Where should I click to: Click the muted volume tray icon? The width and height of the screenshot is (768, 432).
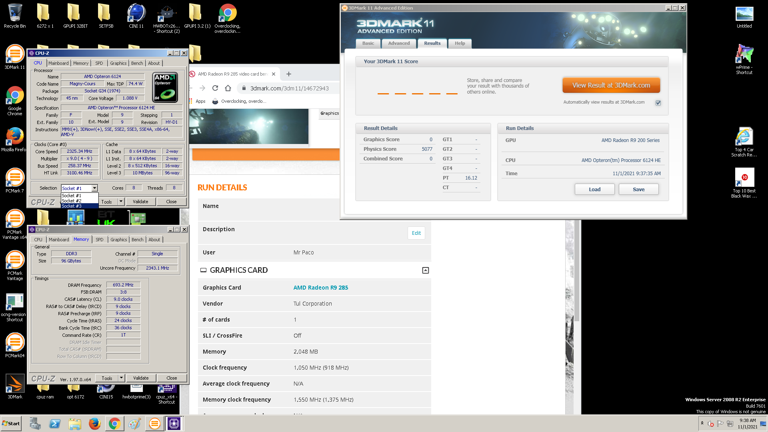(711, 424)
